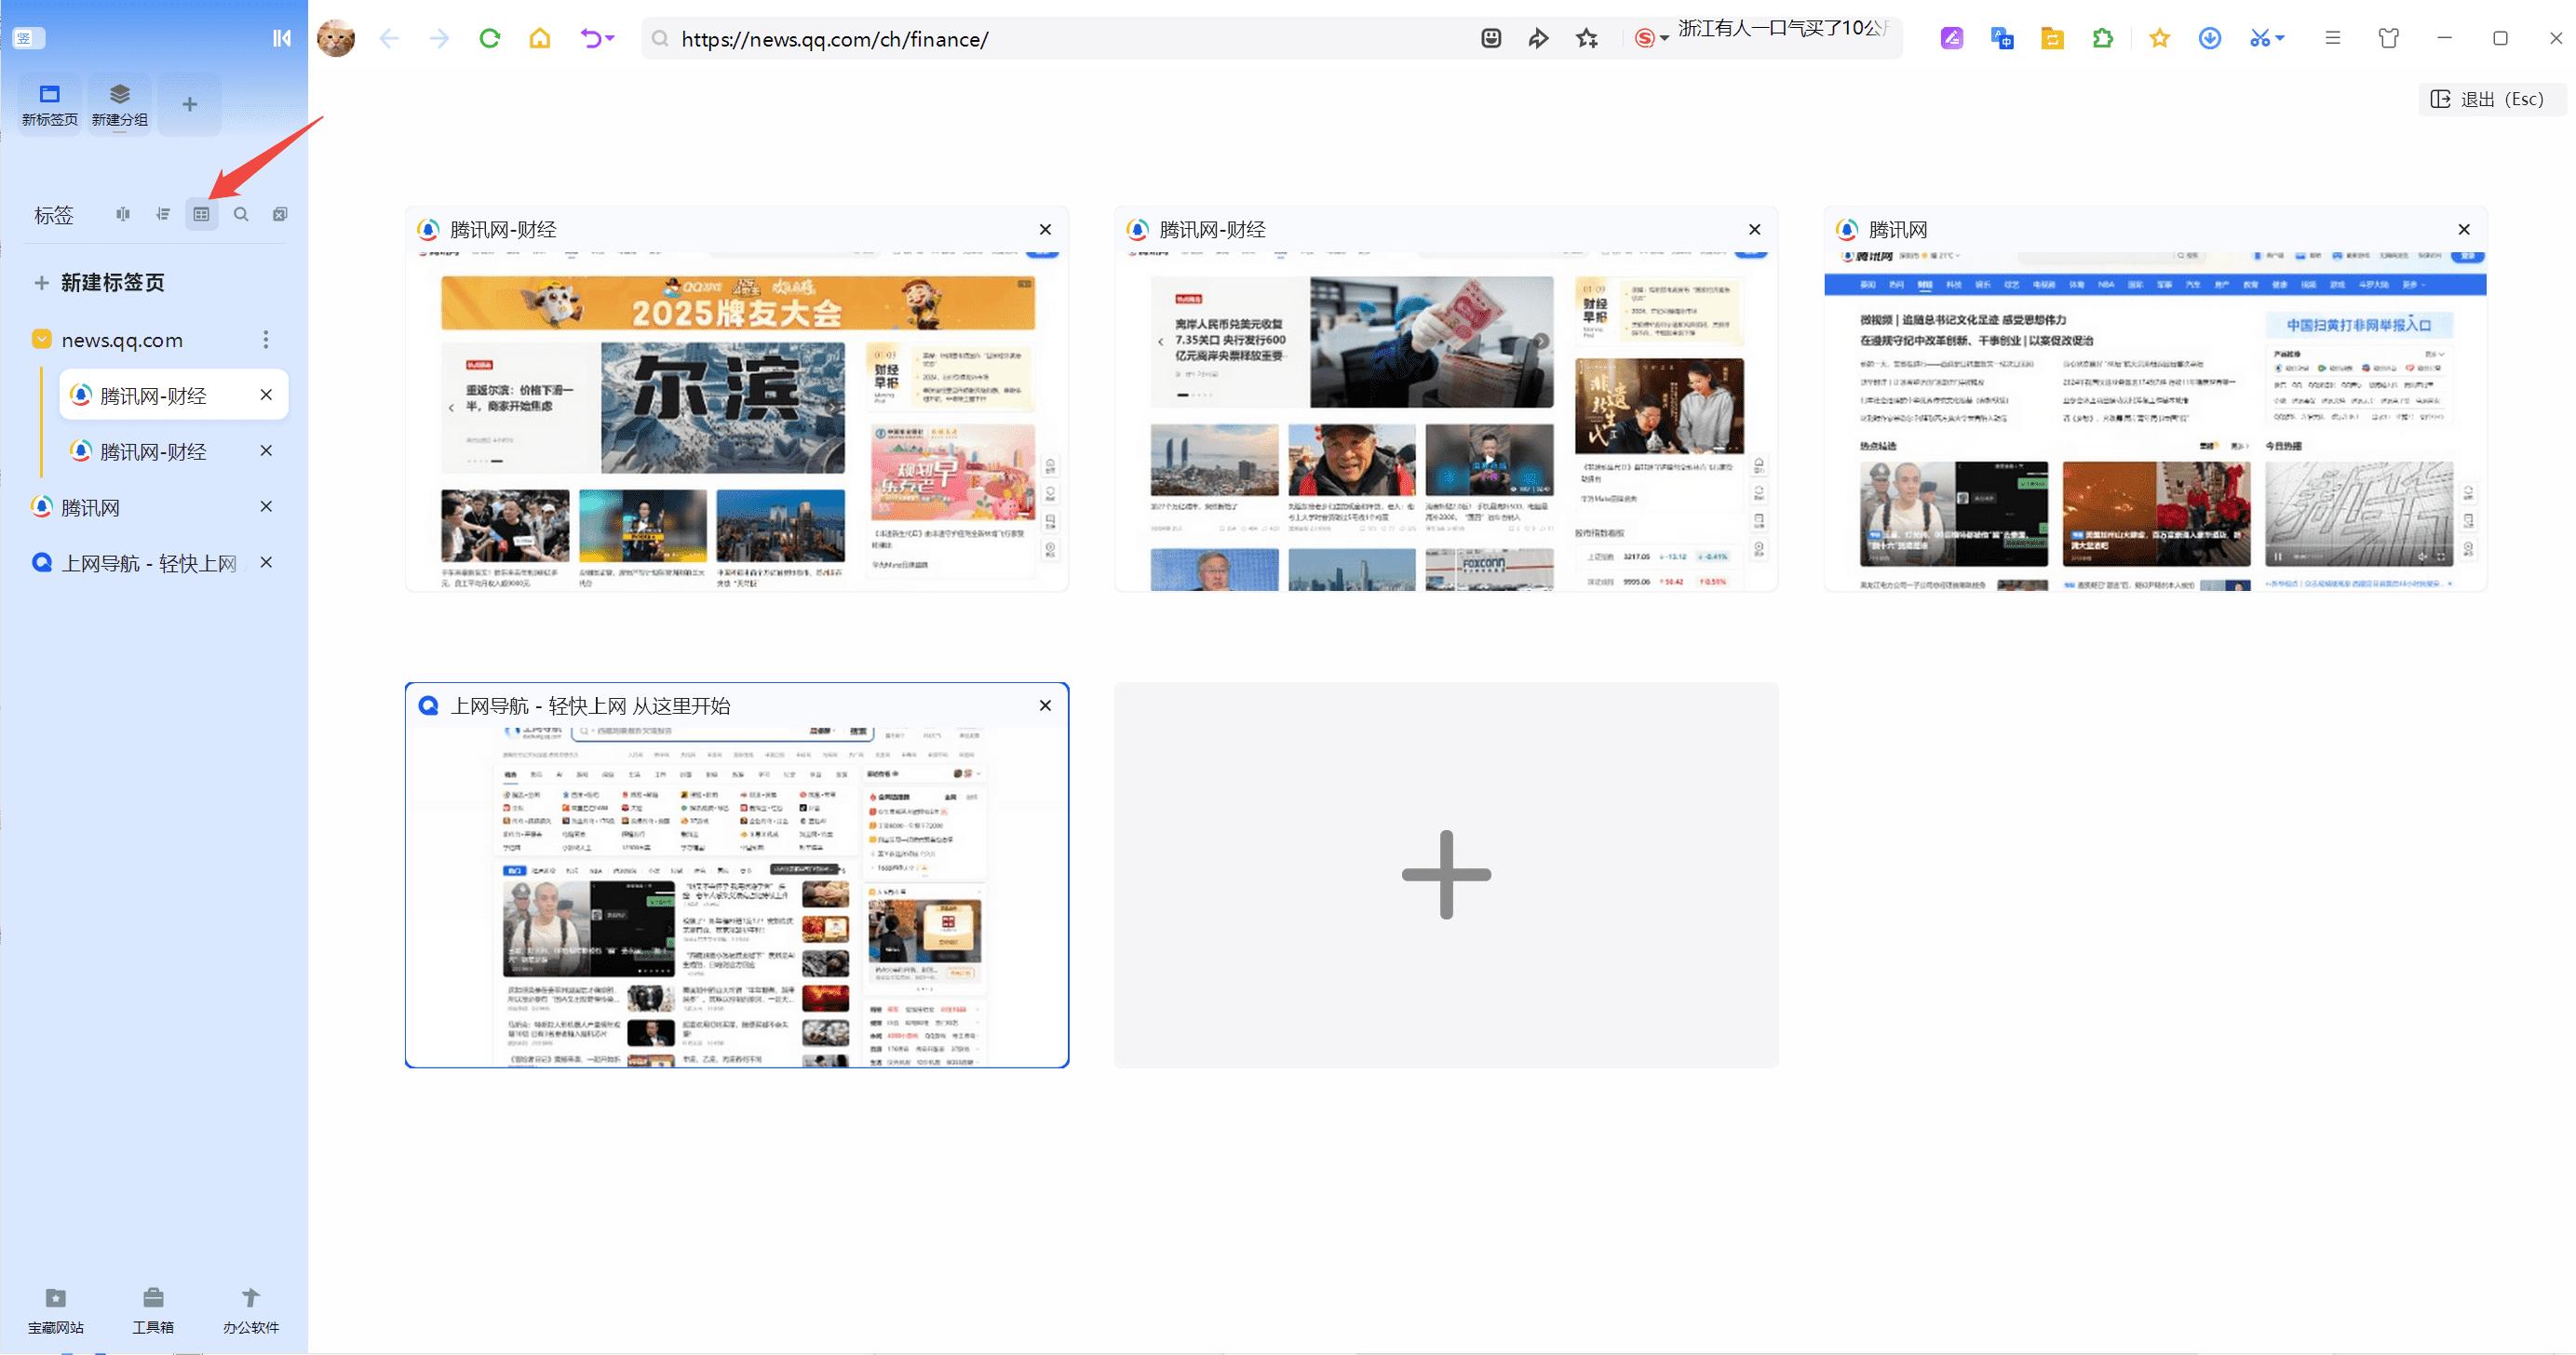
Task: Select 上网导航 tab in sidebar
Action: click(148, 563)
